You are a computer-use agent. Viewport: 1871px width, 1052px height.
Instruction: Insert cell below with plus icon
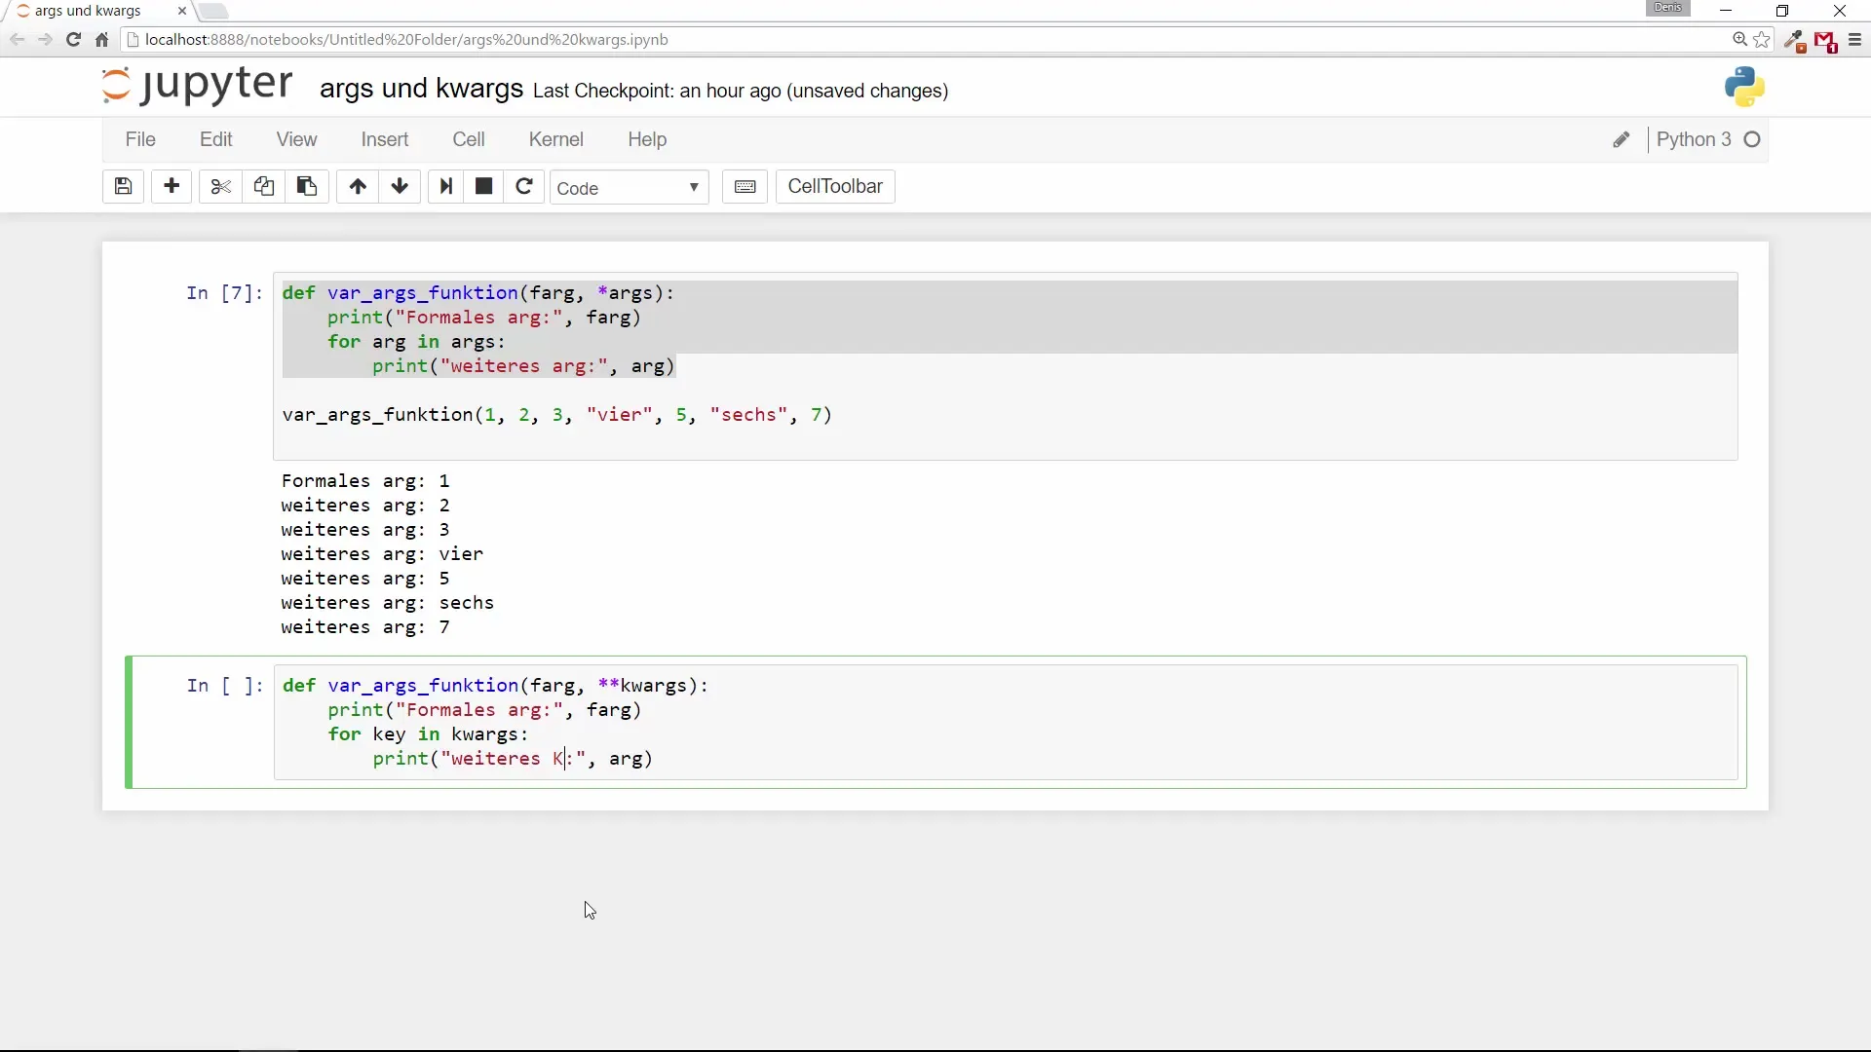(x=172, y=186)
